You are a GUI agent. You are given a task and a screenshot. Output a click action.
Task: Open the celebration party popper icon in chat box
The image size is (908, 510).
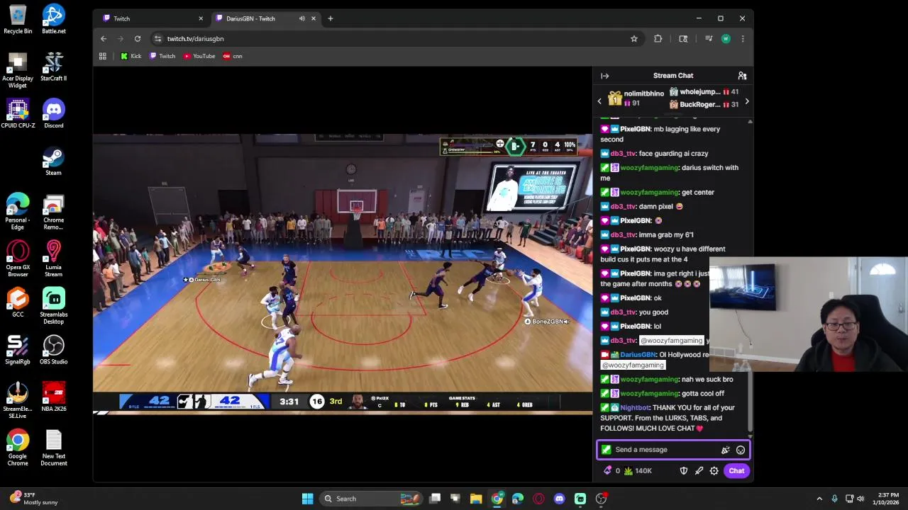coord(725,450)
